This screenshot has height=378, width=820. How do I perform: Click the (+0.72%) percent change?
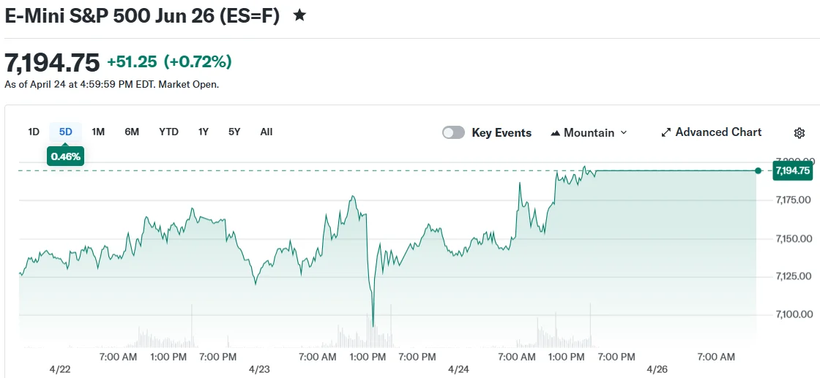198,62
